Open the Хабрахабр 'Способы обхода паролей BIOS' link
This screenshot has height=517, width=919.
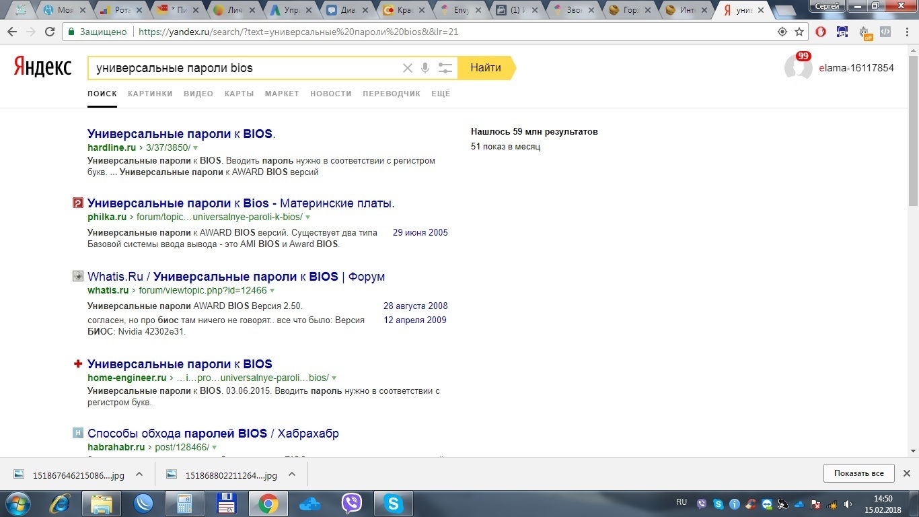[213, 433]
